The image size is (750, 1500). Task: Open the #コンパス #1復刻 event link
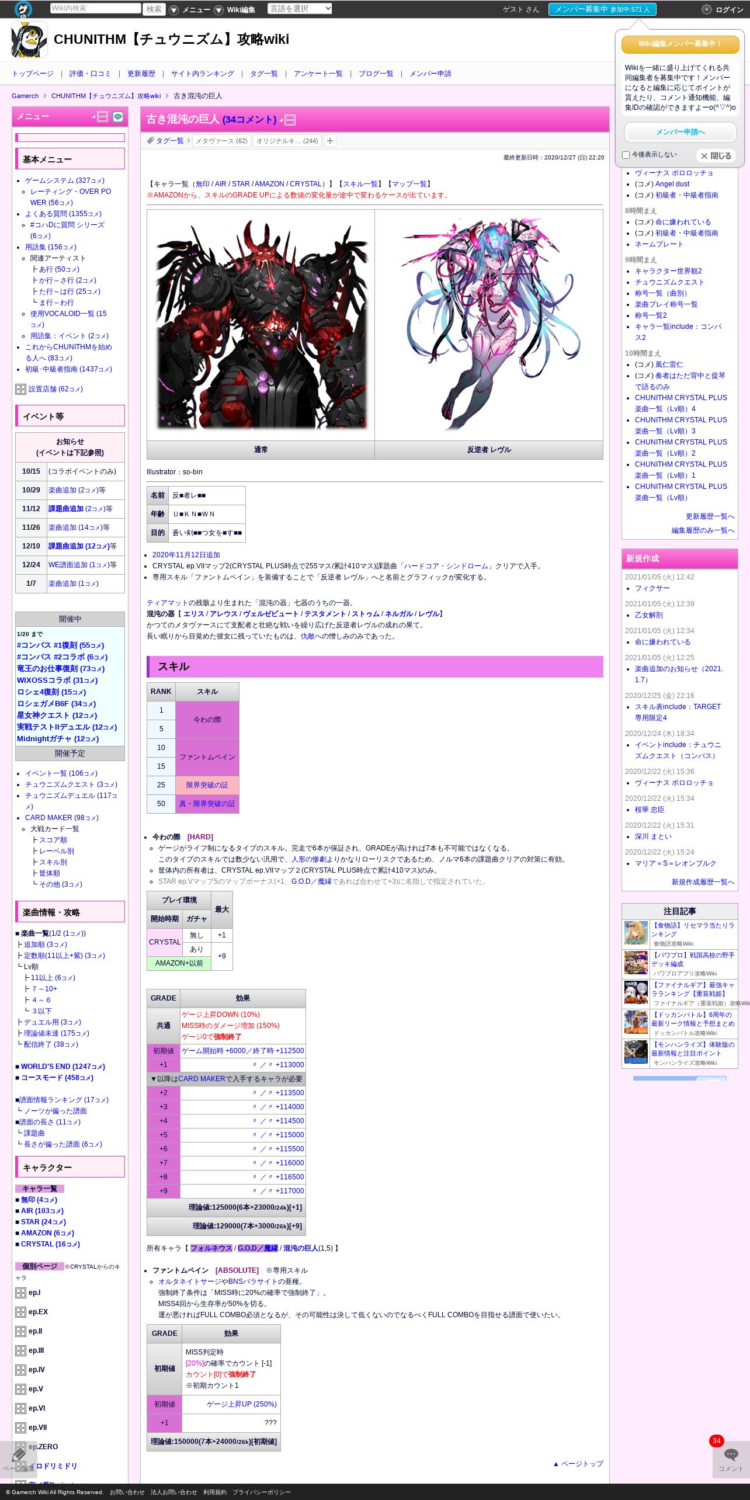click(60, 645)
